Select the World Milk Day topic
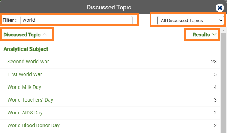The width and height of the screenshot is (227, 133). [x=24, y=87]
